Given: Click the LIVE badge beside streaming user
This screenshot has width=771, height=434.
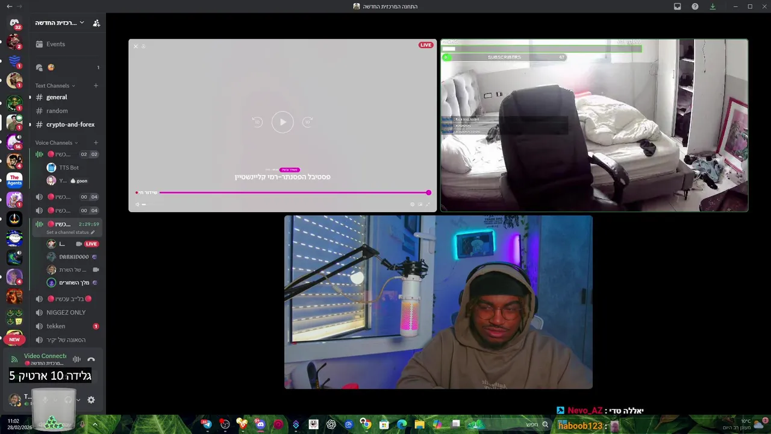Looking at the screenshot, I should click(91, 244).
